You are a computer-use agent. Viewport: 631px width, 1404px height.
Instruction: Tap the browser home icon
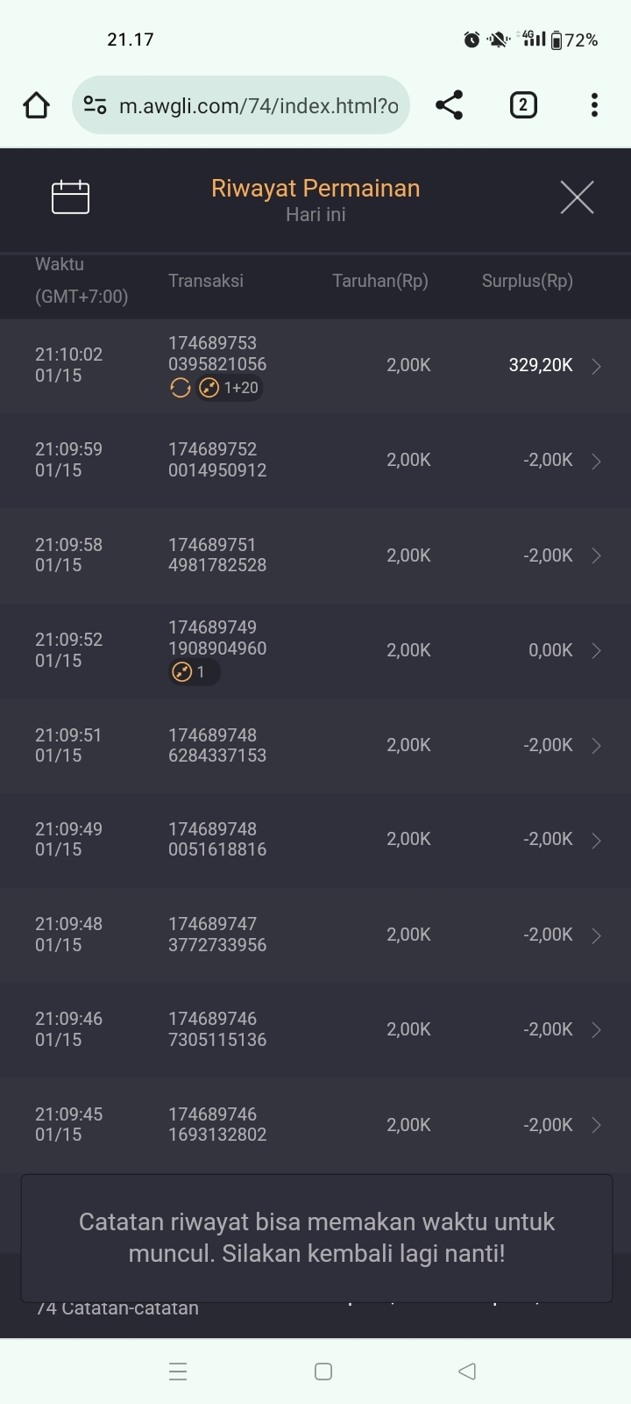click(36, 105)
